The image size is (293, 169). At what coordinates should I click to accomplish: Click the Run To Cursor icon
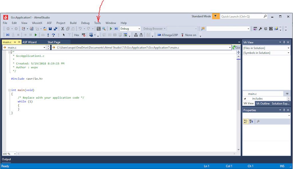tap(64, 35)
